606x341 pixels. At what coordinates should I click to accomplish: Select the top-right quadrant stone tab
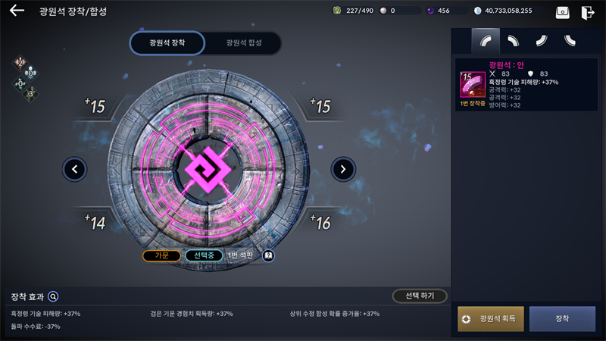pos(514,41)
